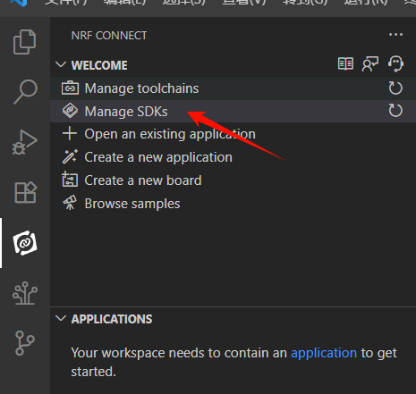
Task: Open the NRF CONNECT panel's more actions ellipsis
Action: coord(395,35)
